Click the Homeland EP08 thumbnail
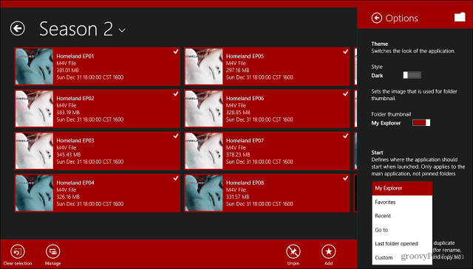 pos(204,193)
